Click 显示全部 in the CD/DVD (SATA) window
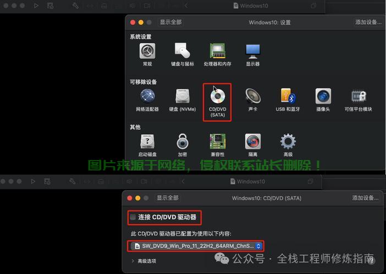This screenshot has width=386, height=274. pos(168,198)
